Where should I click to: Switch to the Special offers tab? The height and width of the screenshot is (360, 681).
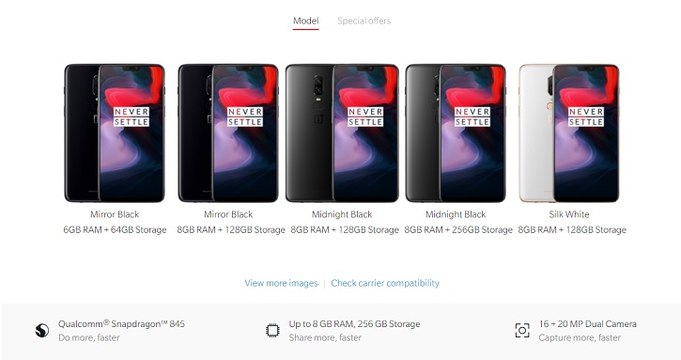(364, 21)
